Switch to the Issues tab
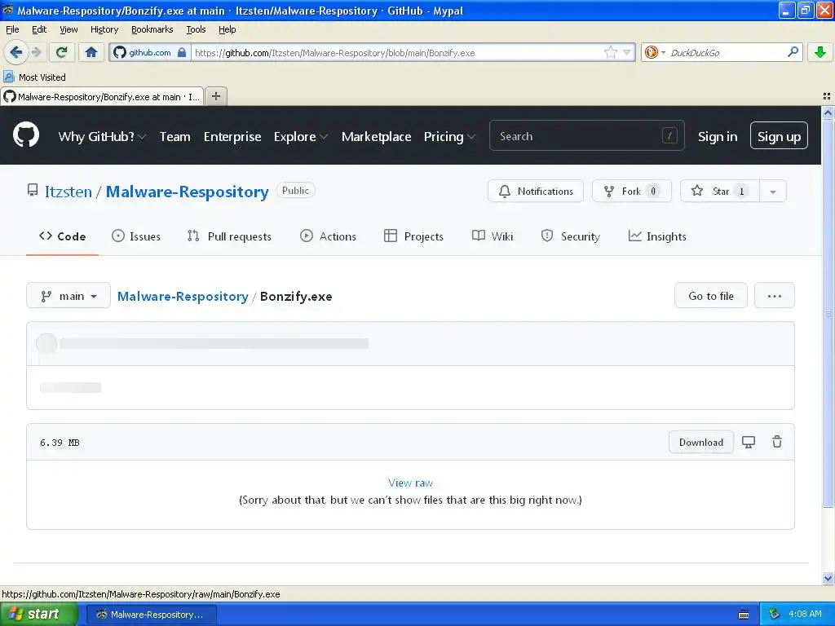 (x=136, y=236)
